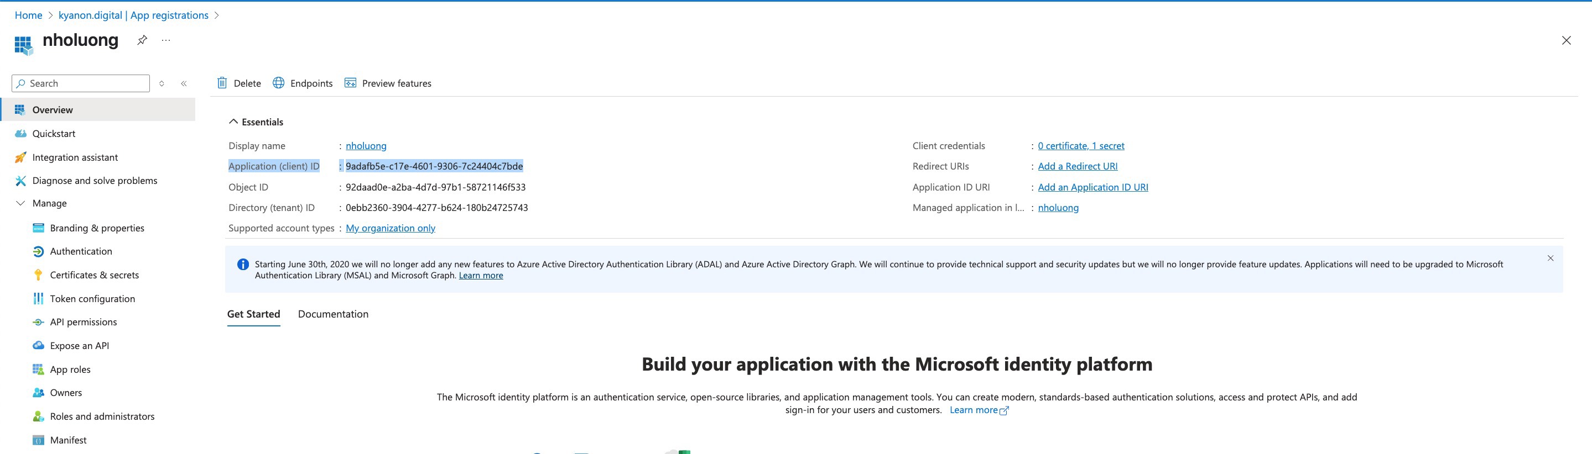Collapse the Manage section chevron
This screenshot has height=454, width=1592.
[x=20, y=203]
